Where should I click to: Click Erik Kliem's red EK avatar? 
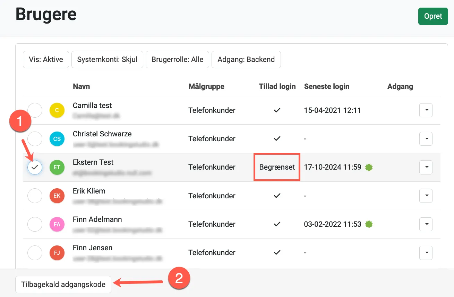57,196
